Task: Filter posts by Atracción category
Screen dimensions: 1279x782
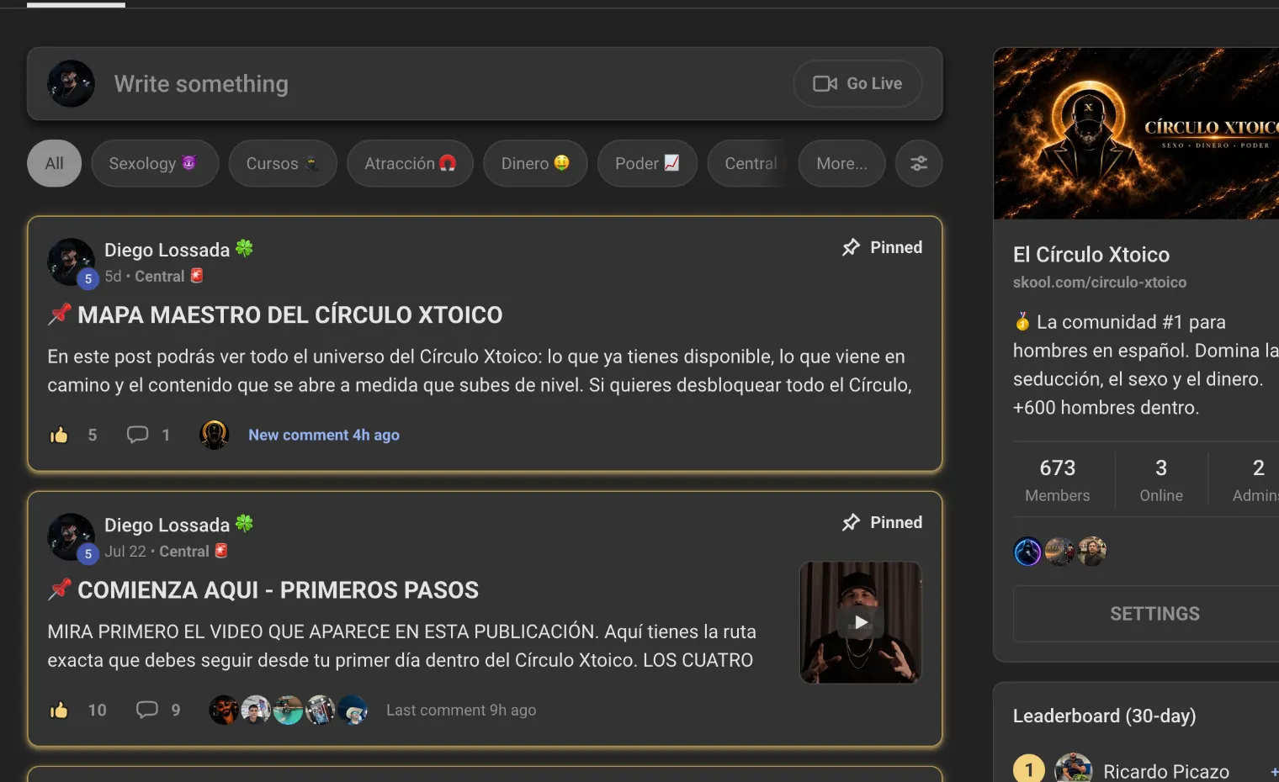Action: click(x=410, y=163)
